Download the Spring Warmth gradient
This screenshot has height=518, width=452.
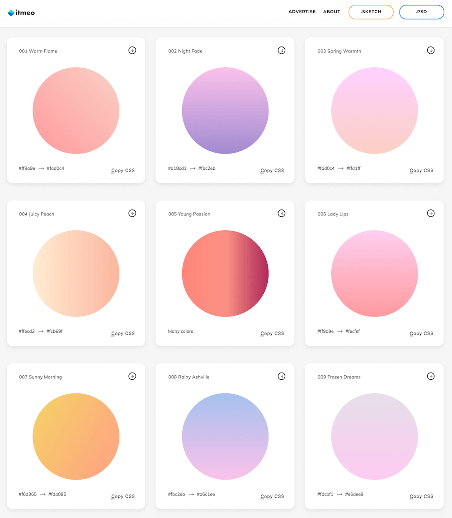click(430, 50)
